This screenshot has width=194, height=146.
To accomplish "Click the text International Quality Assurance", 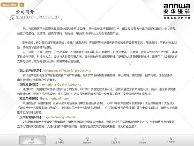I will click(x=60, y=85).
